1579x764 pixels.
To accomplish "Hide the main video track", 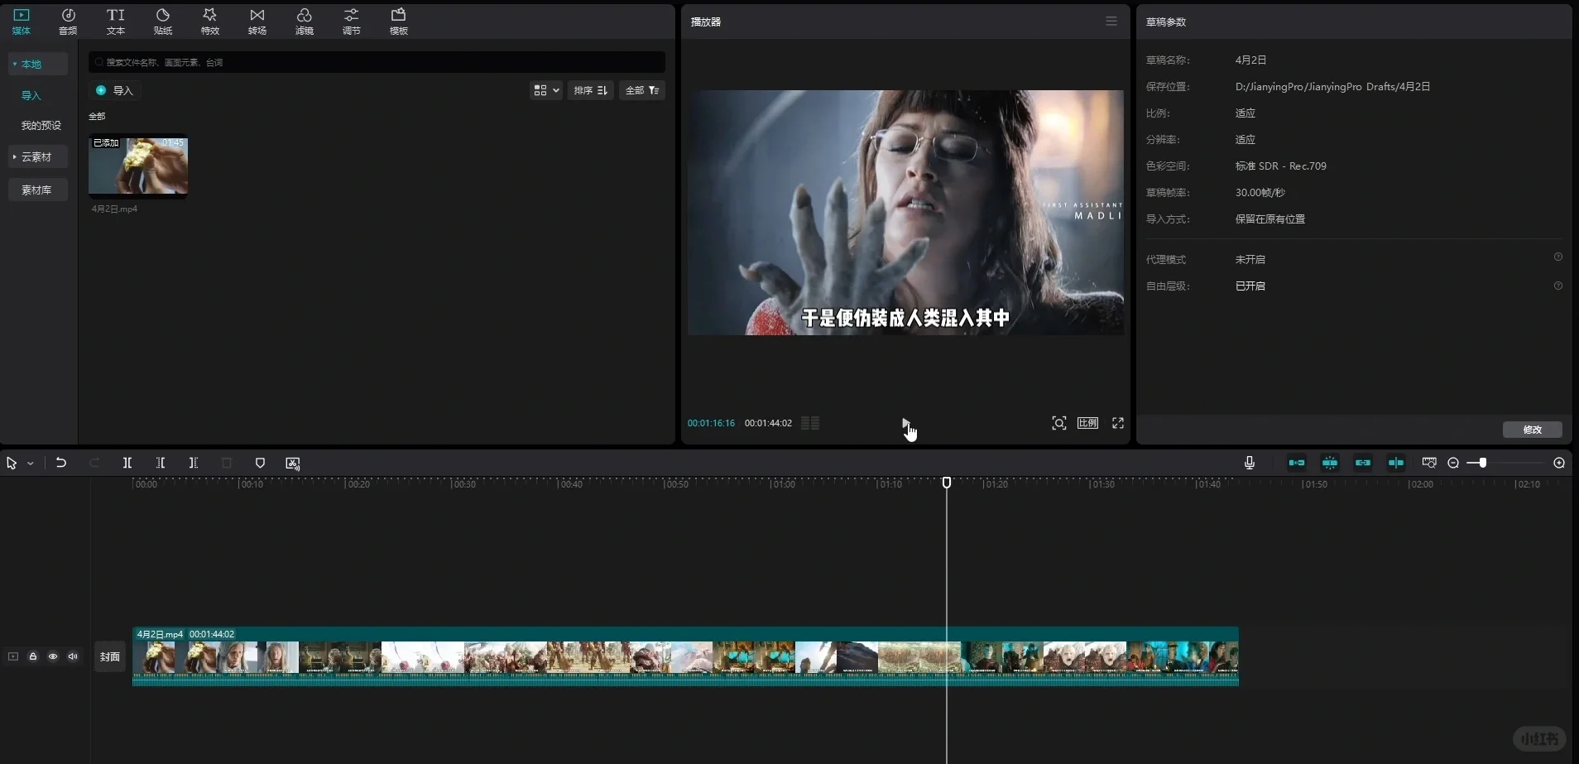I will (53, 656).
